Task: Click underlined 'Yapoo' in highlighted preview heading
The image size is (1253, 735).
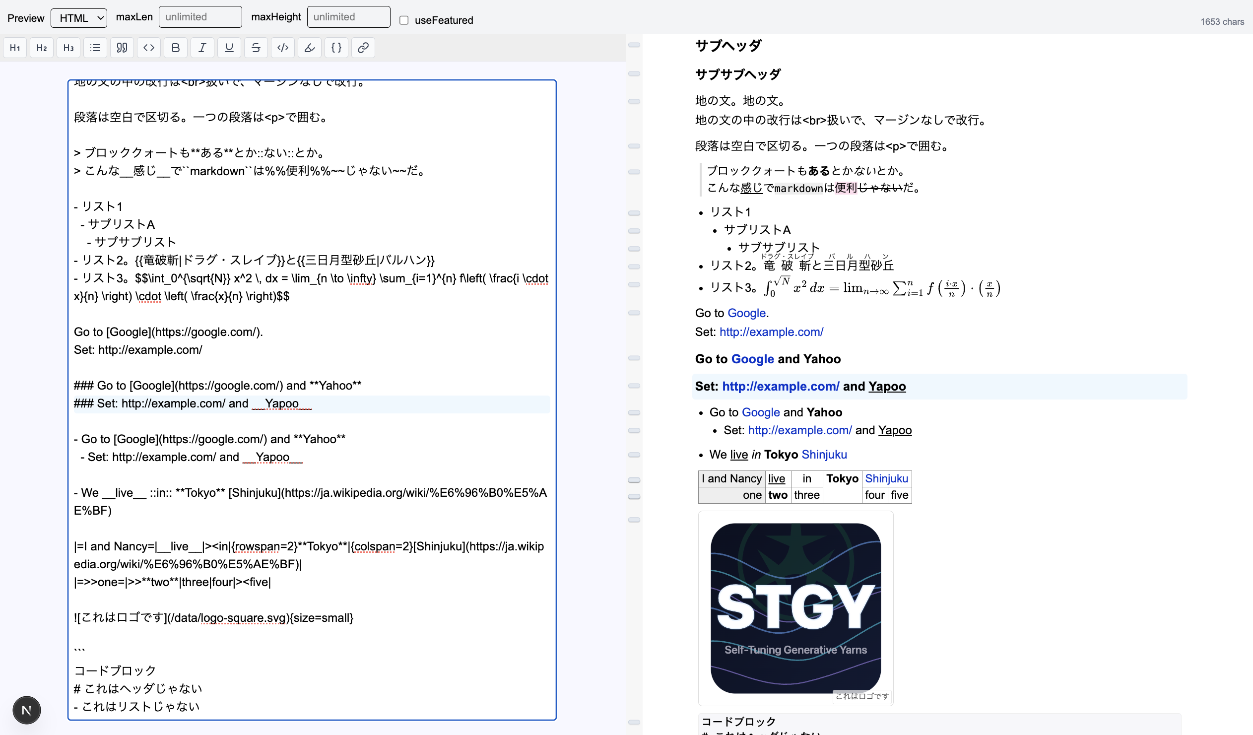Action: [887, 387]
